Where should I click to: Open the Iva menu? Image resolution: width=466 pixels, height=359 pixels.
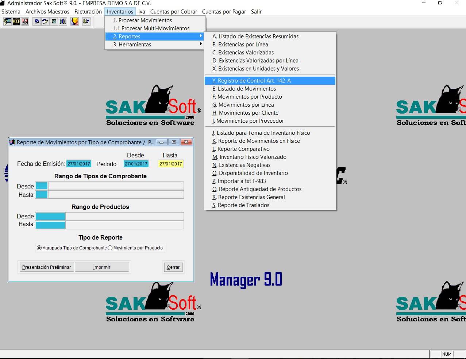[142, 12]
